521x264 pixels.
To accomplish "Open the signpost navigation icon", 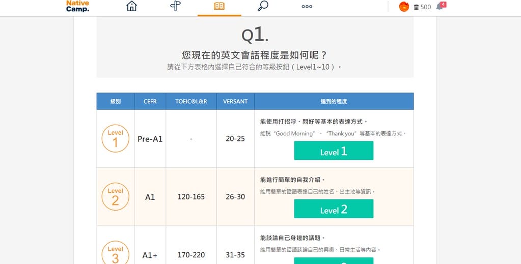I will (175, 6).
